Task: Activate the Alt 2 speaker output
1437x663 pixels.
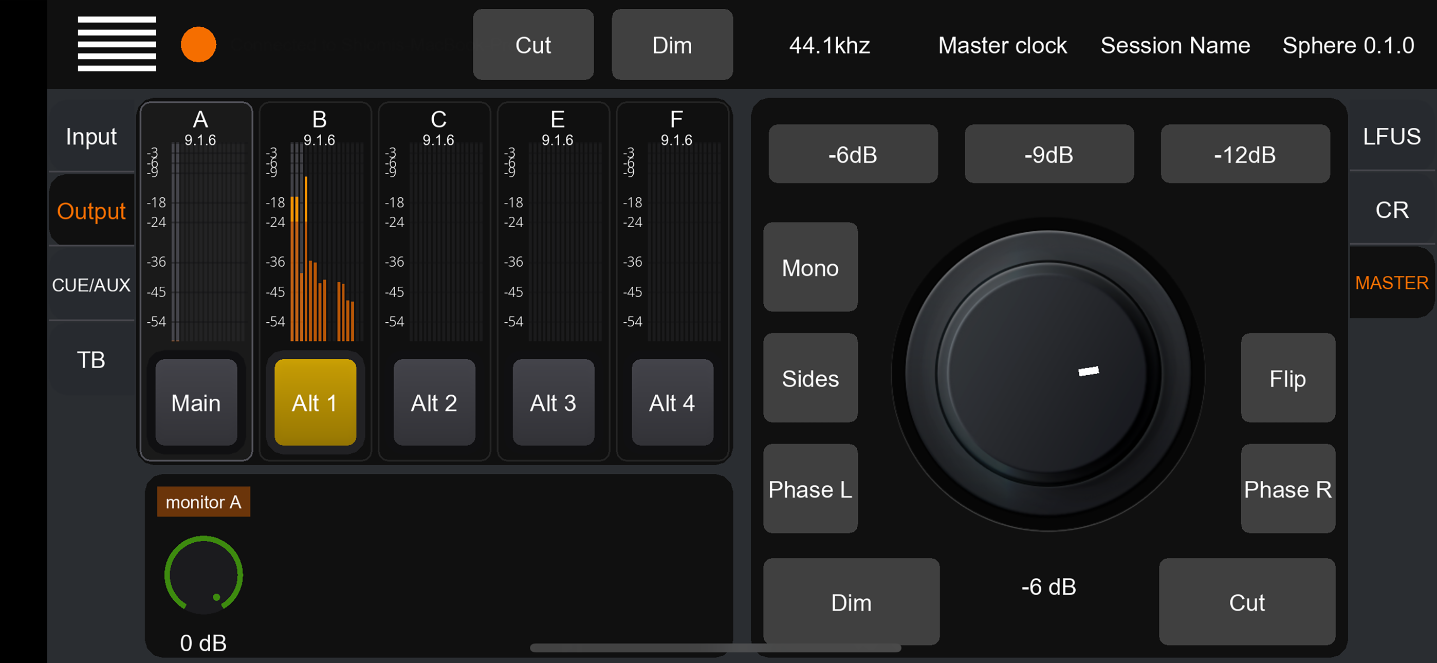Action: pos(434,402)
